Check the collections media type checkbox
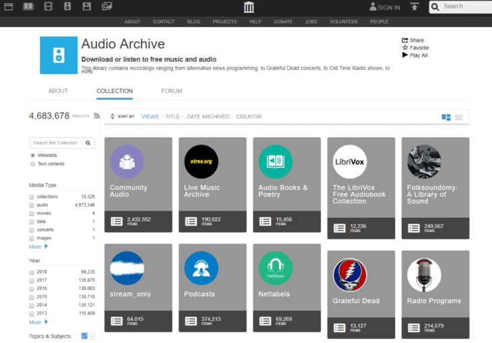 tap(32, 197)
